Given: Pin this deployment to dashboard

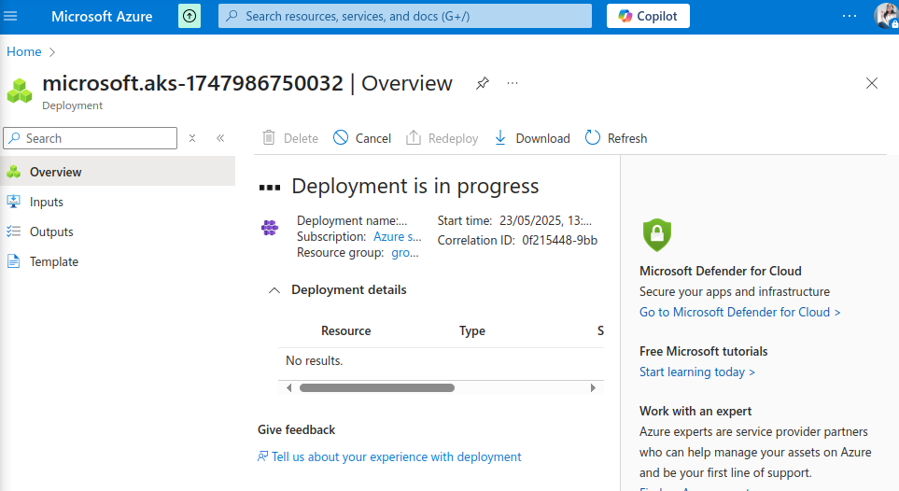Looking at the screenshot, I should pos(482,83).
